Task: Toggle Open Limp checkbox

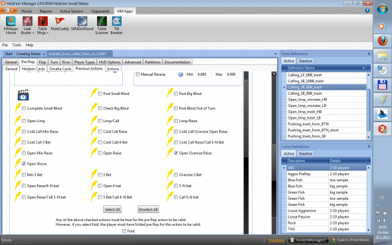Action: (x=24, y=121)
